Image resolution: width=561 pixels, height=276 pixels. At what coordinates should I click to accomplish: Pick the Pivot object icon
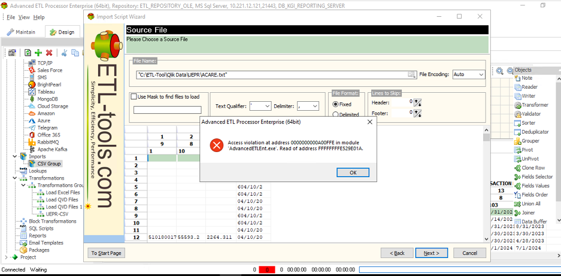[x=517, y=150]
